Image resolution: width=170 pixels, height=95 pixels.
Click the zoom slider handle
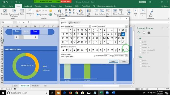pyautogui.click(x=157, y=89)
